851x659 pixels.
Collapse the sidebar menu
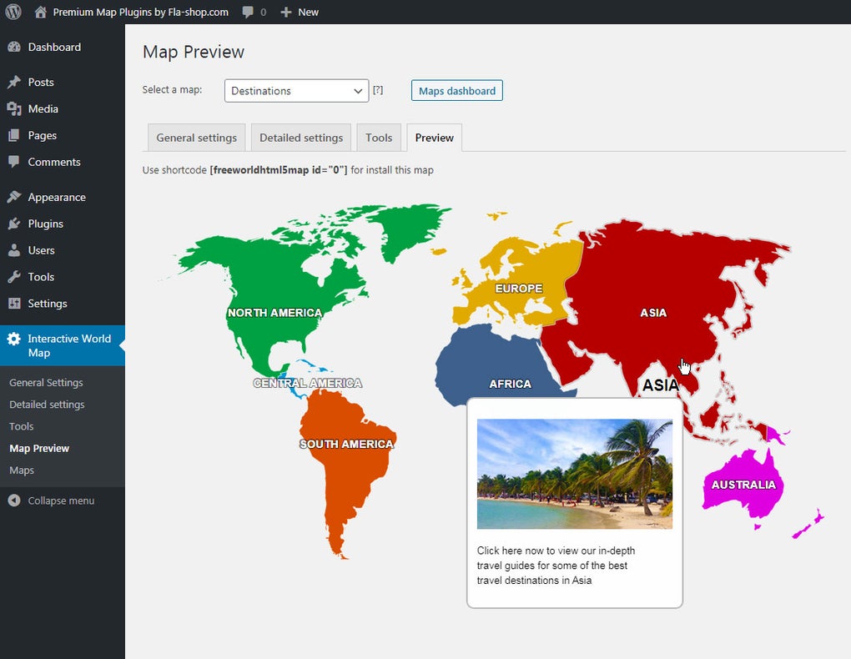coord(52,501)
